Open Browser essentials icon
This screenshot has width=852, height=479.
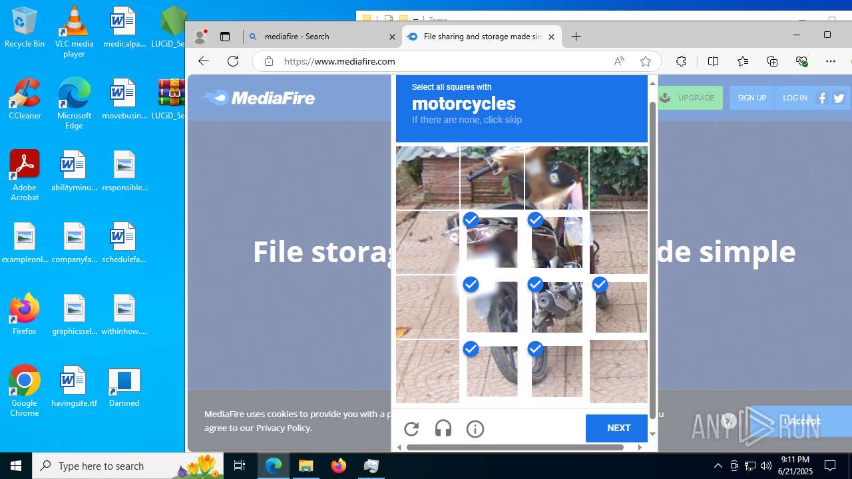click(801, 61)
